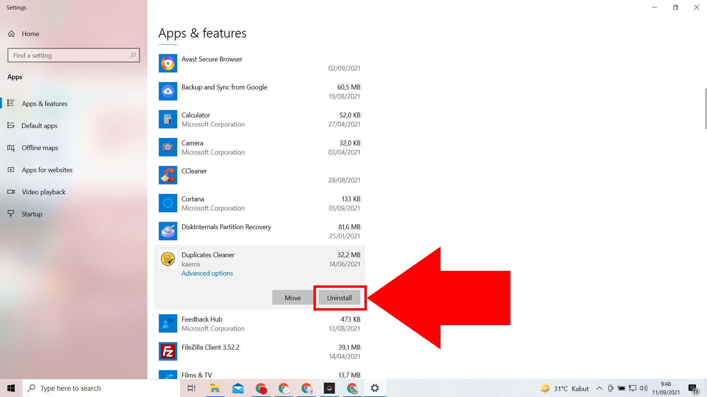
Task: Click the network tray icon
Action: pos(633,388)
